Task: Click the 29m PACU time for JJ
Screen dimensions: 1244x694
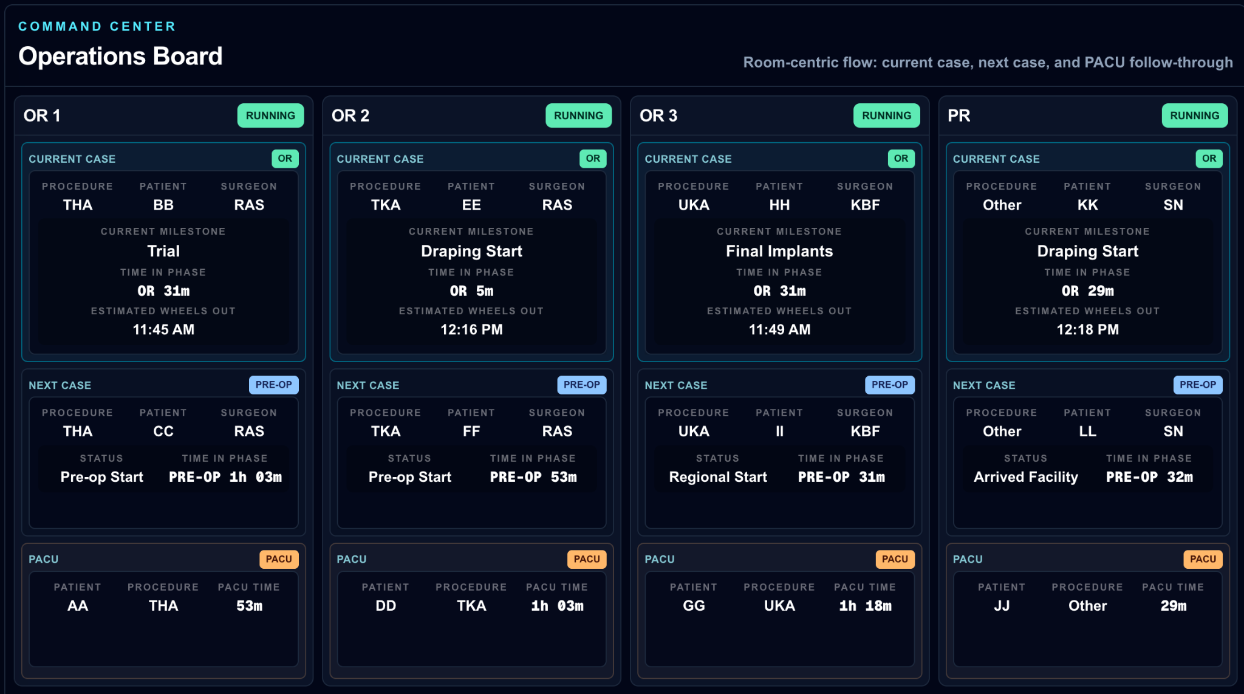Action: pyautogui.click(x=1173, y=605)
